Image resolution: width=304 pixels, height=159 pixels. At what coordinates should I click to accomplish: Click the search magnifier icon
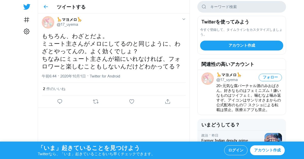204,7
